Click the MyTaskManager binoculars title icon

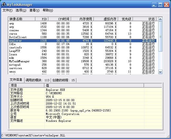(x=4, y=5)
